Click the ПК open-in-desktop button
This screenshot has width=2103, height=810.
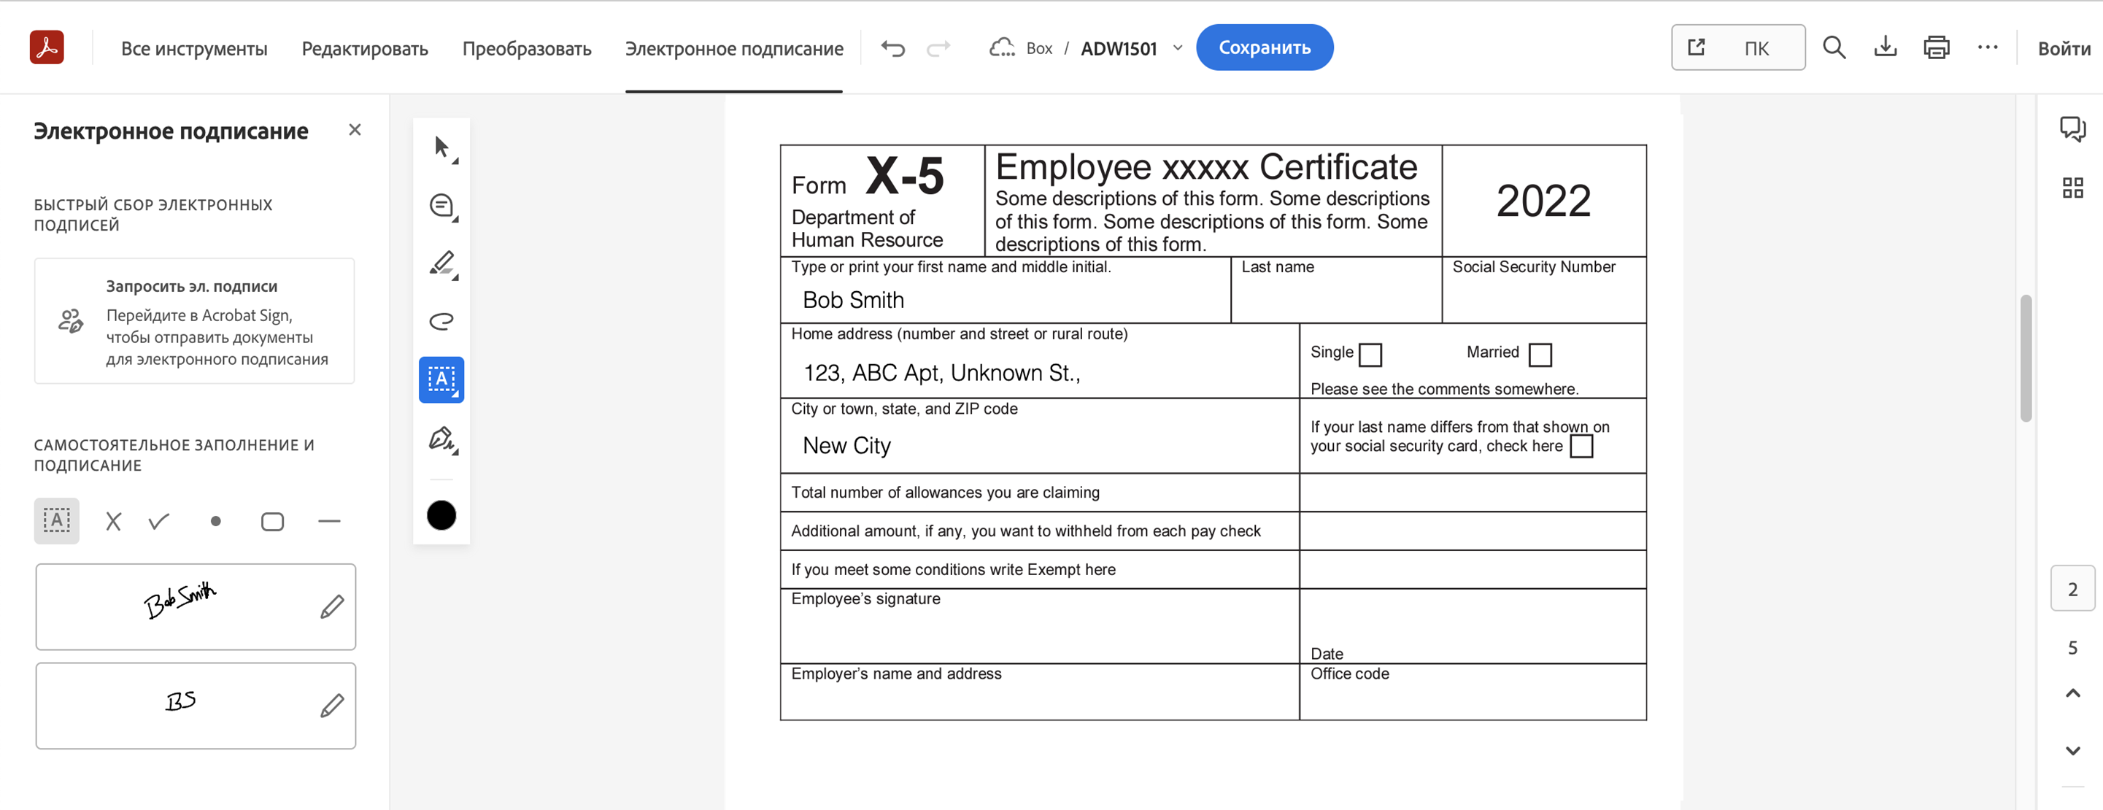click(x=1738, y=47)
